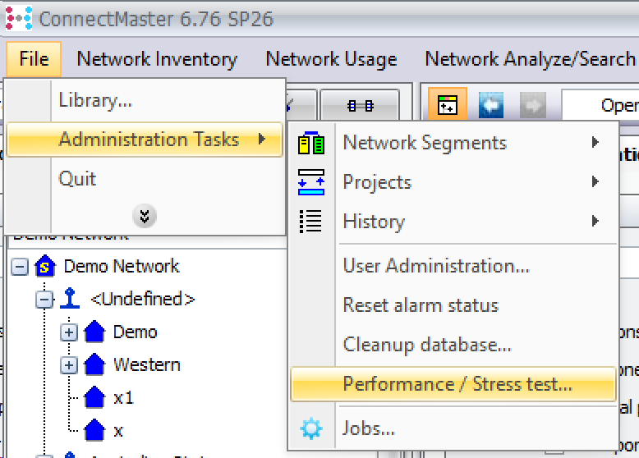639x458 pixels.
Task: Choose Cleanup database... entry
Action: click(453, 345)
